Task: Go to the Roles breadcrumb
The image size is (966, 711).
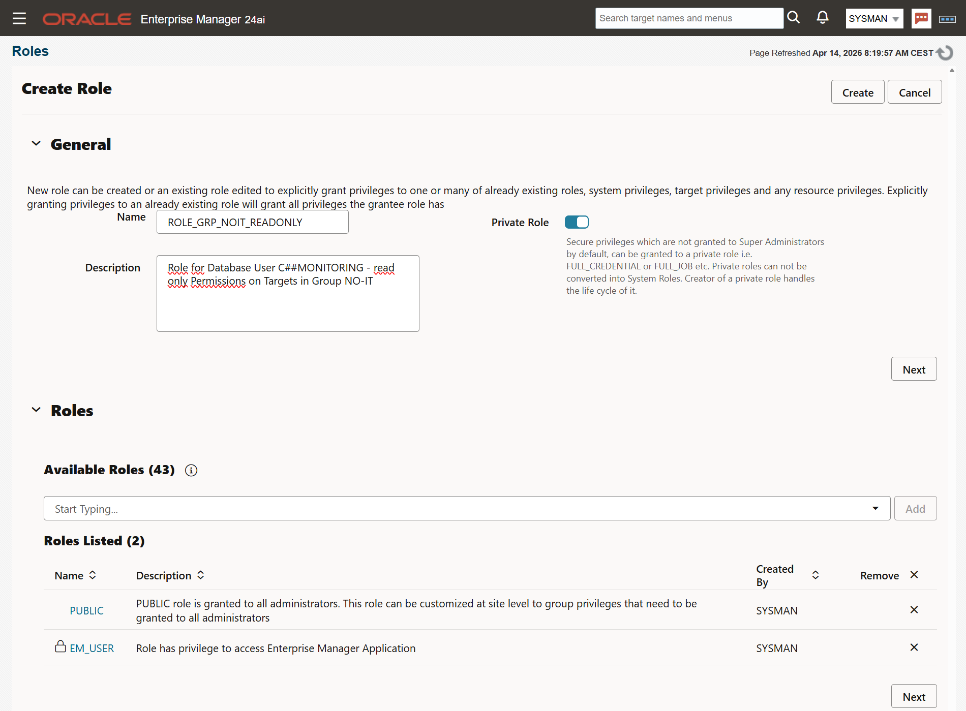Action: pos(30,51)
